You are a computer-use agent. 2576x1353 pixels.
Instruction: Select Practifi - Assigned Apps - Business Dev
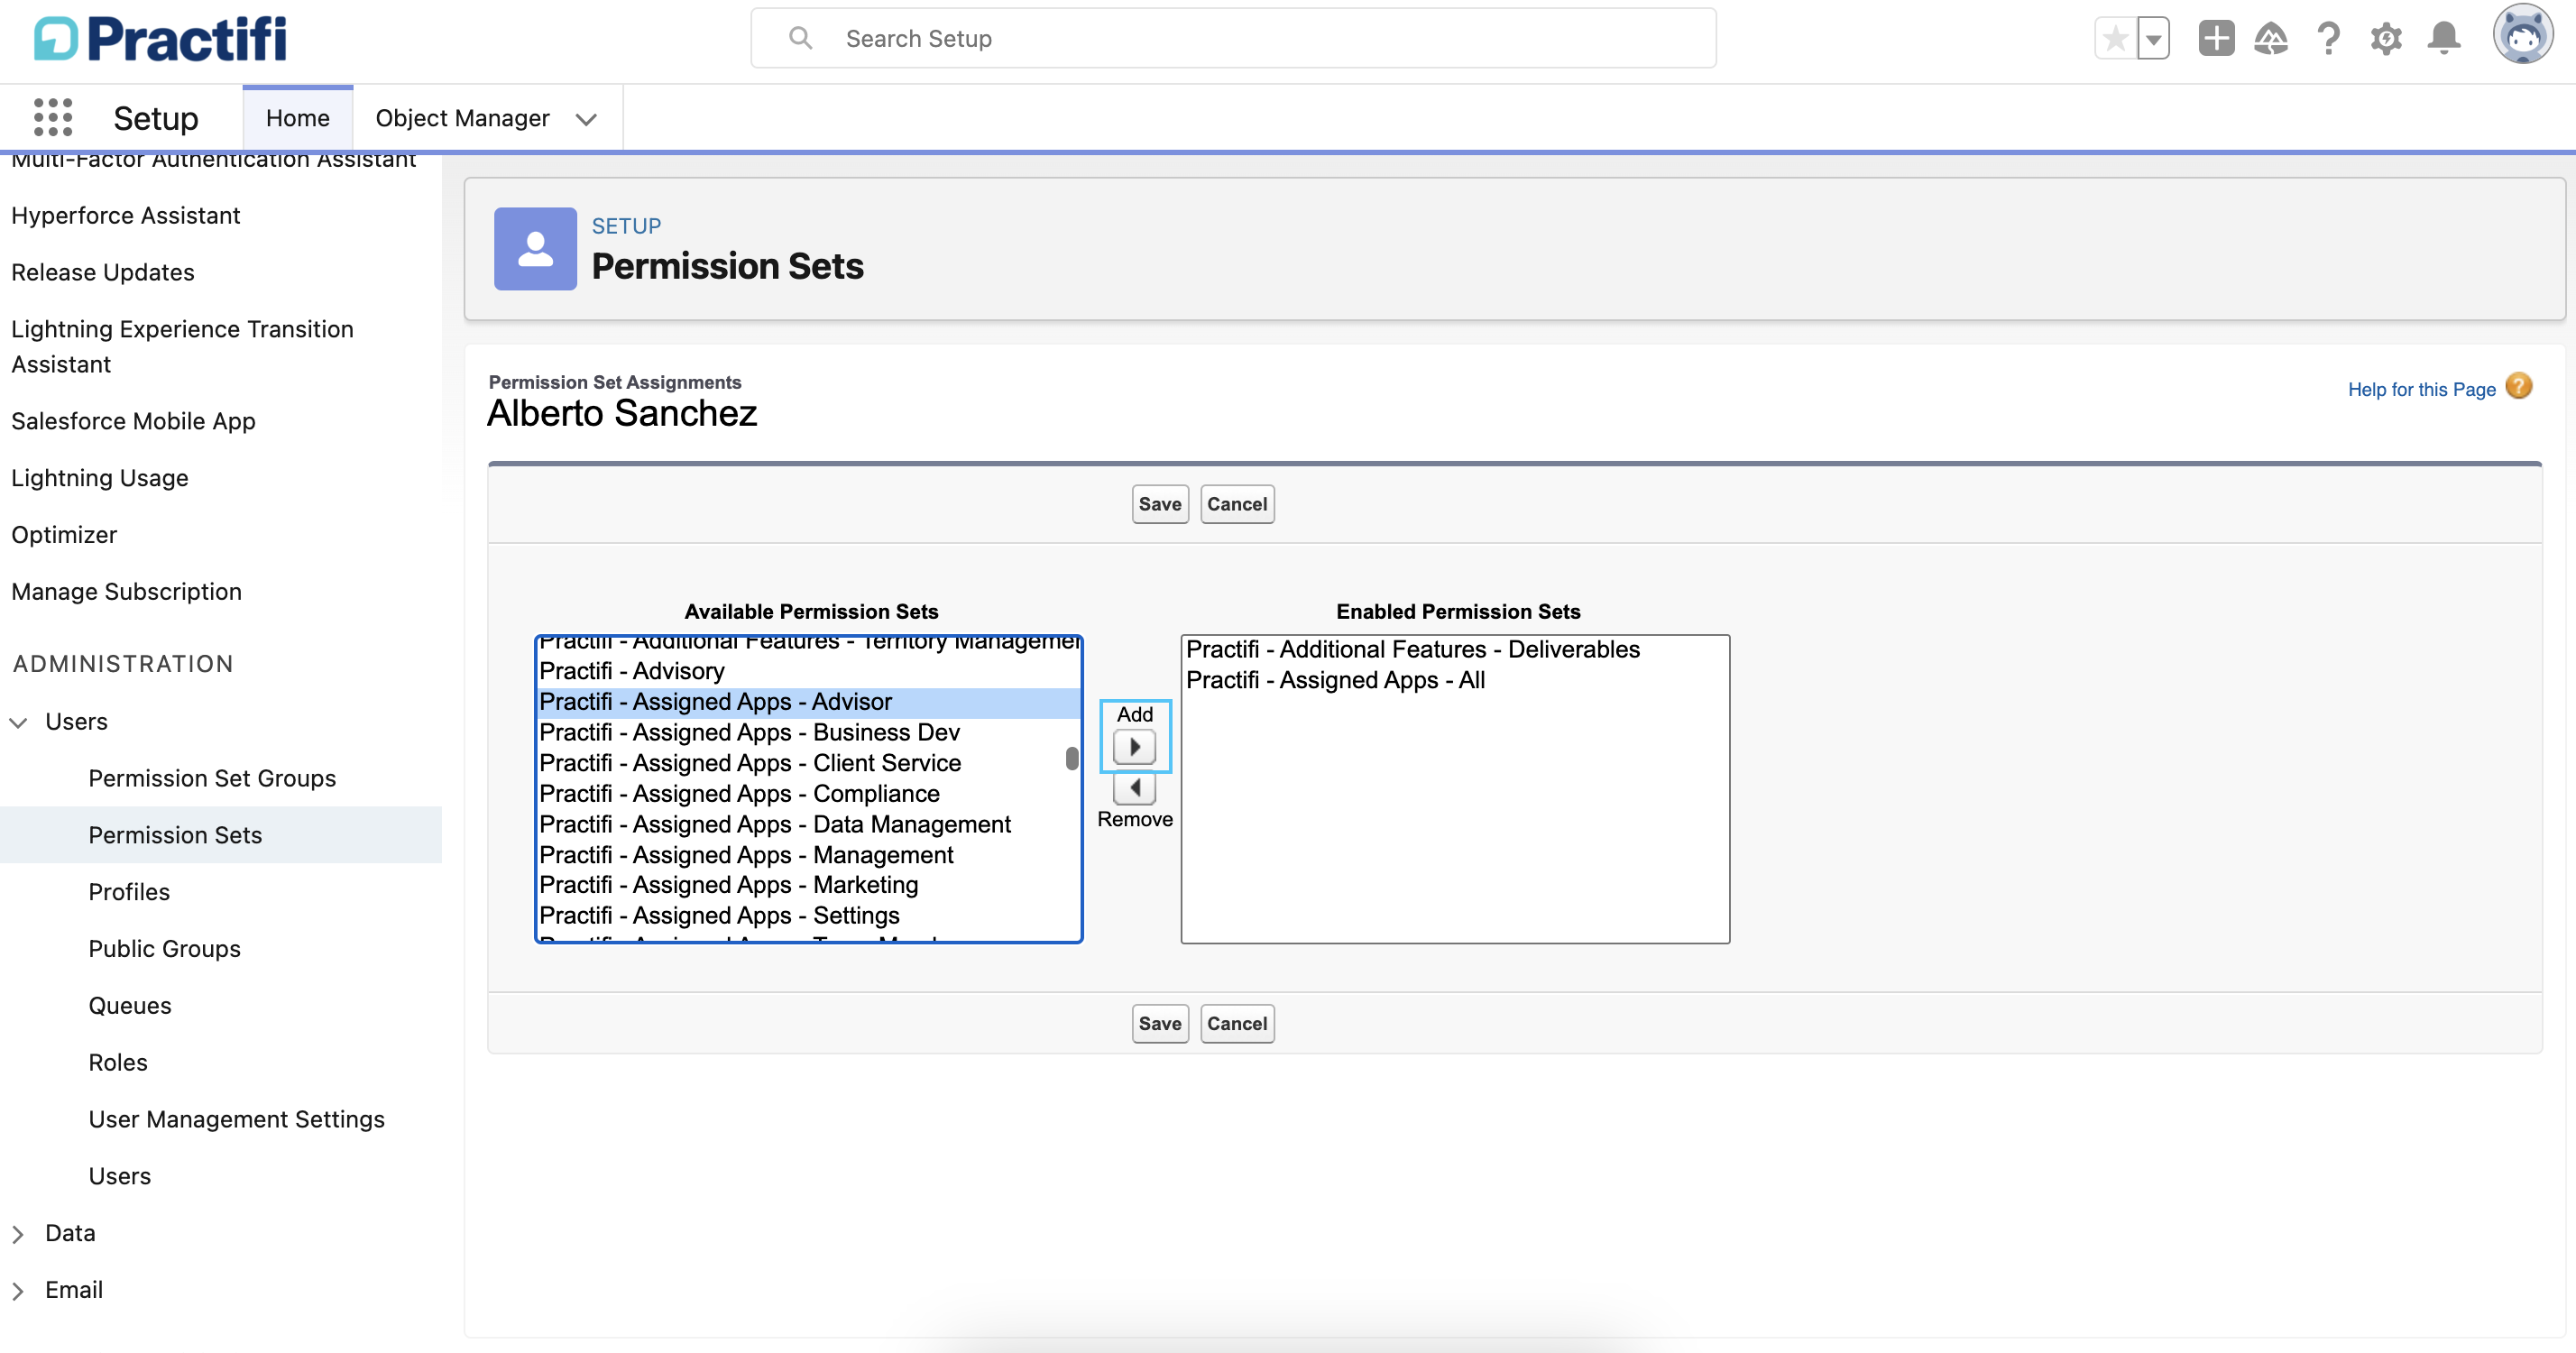[808, 732]
